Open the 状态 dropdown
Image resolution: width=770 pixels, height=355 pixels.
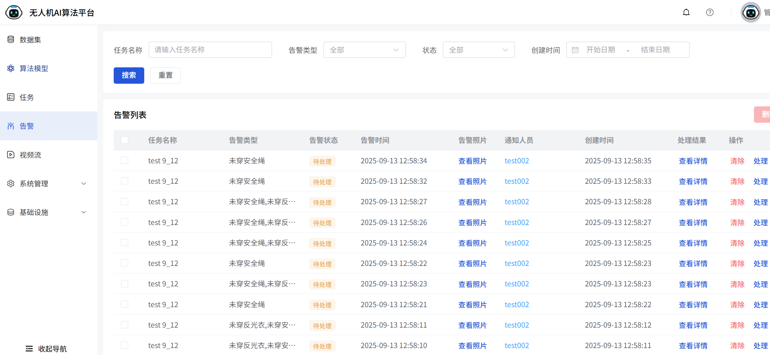[478, 50]
